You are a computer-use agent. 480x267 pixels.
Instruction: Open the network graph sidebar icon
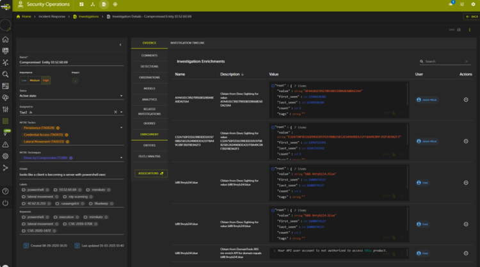click(x=6, y=63)
